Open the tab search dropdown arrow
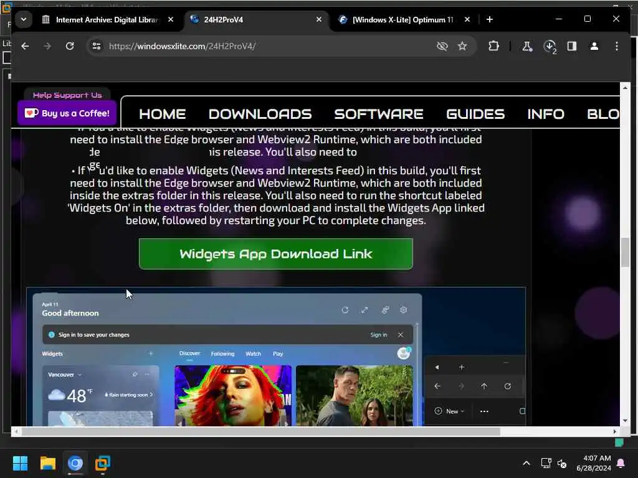This screenshot has height=478, width=638. [x=24, y=19]
